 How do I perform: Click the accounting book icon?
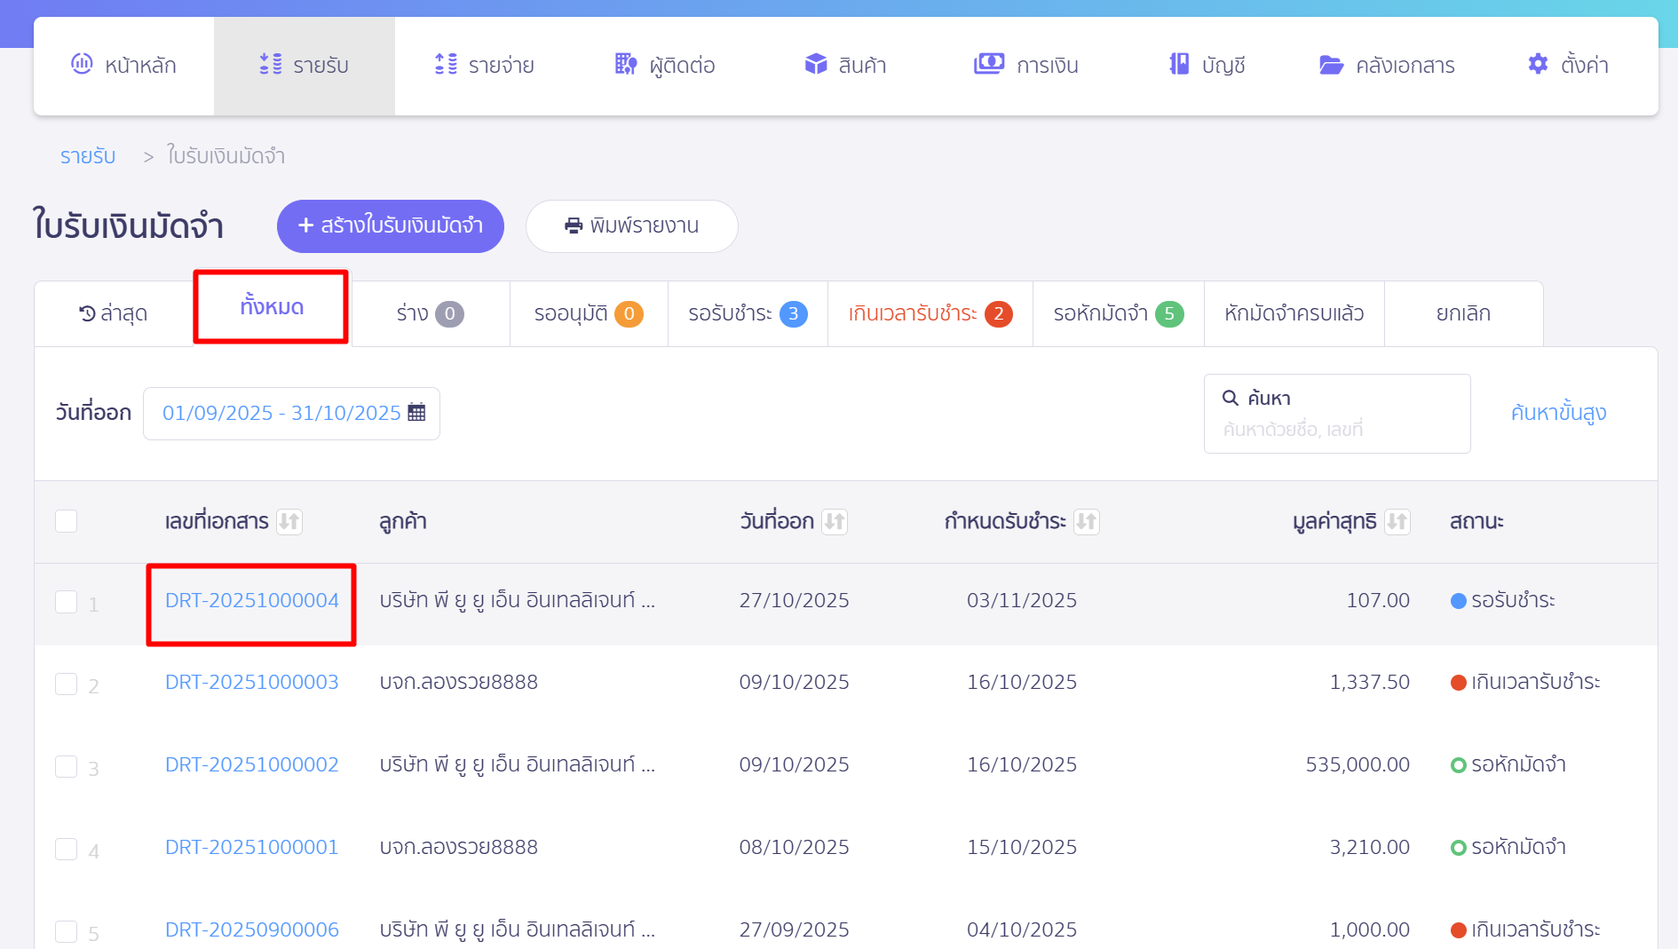pyautogui.click(x=1179, y=64)
